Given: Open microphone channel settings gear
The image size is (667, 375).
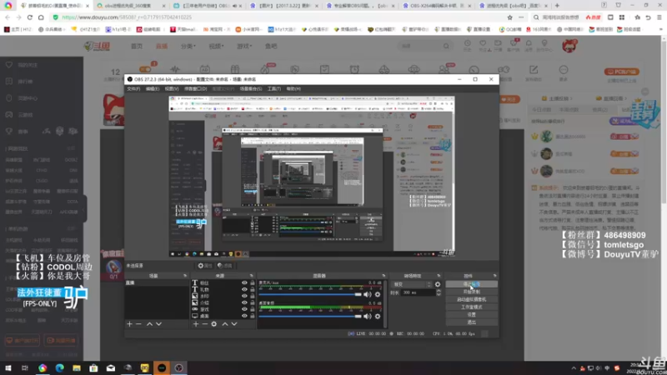Looking at the screenshot, I should [378, 294].
